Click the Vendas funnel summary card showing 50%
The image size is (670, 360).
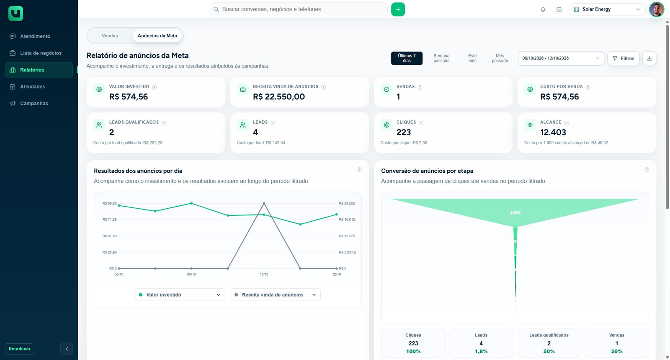click(617, 343)
